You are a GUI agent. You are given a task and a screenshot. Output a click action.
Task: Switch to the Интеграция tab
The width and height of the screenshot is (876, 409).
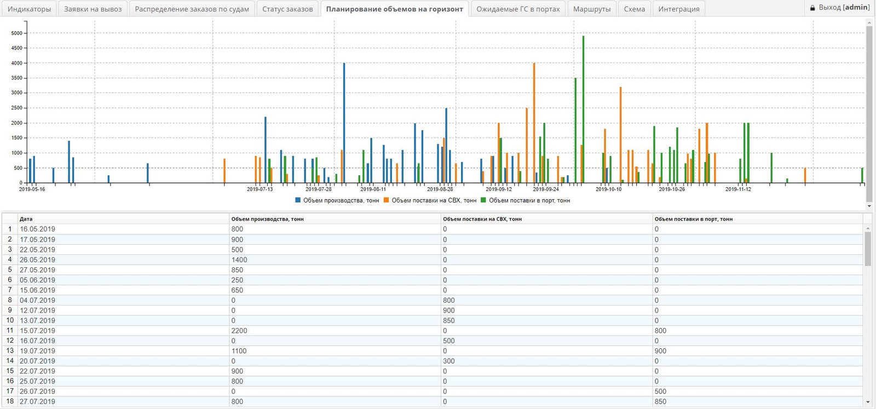[679, 9]
